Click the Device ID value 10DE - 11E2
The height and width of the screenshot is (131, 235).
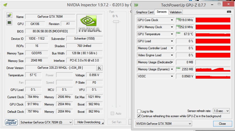click(x=37, y=39)
